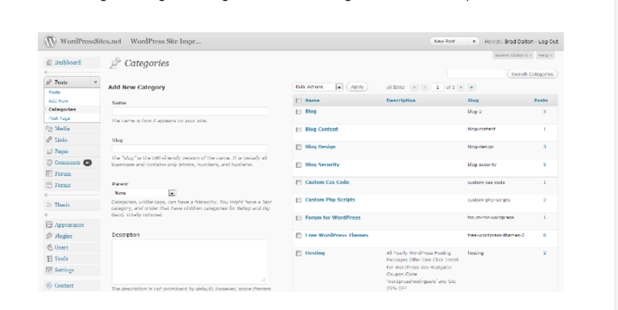The image size is (618, 310).
Task: Click the Description text area
Action: (190, 262)
